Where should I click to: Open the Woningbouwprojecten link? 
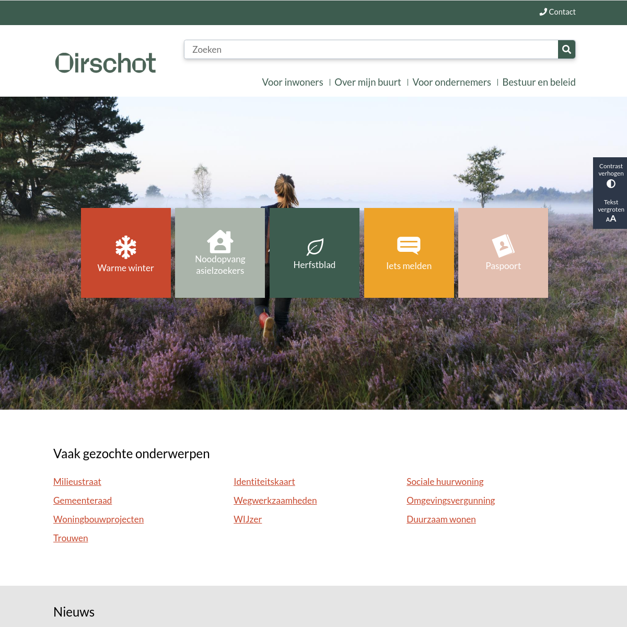point(98,519)
